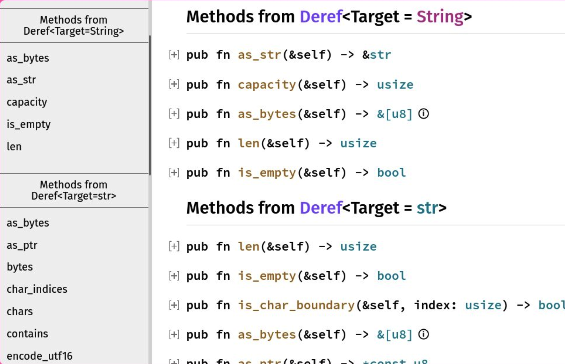
Task: Expand is_char_boundary method documentation
Action: coord(174,305)
